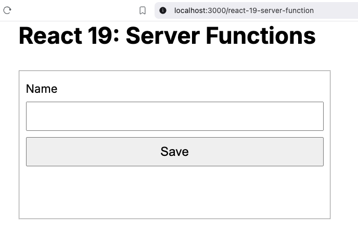
Task: Click the "React 19: Server Functions" heading
Action: click(x=167, y=36)
